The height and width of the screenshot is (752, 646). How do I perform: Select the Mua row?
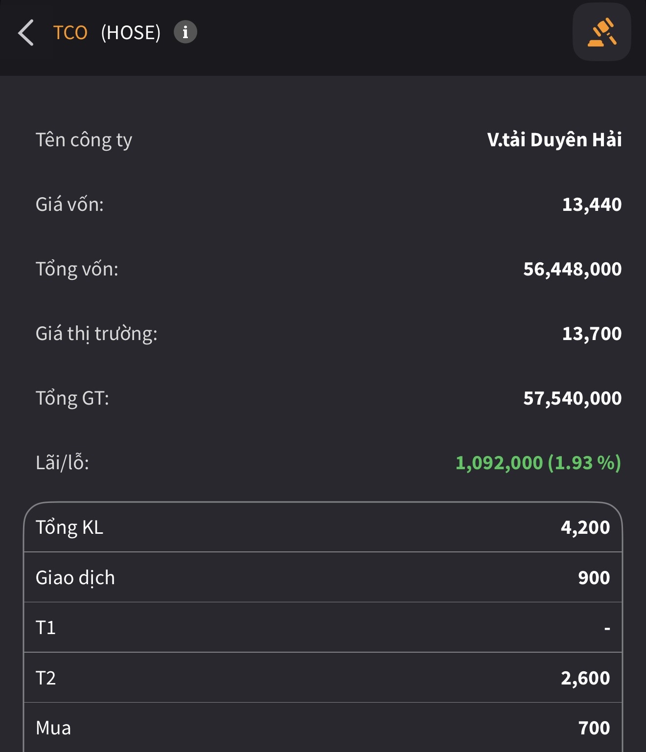323,728
